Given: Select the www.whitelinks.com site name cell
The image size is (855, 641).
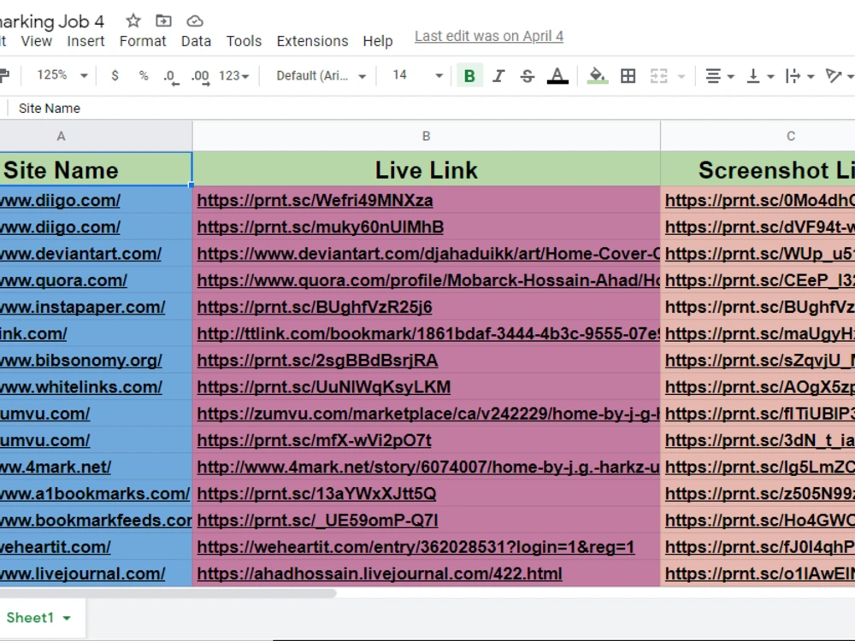Looking at the screenshot, I should (96, 387).
